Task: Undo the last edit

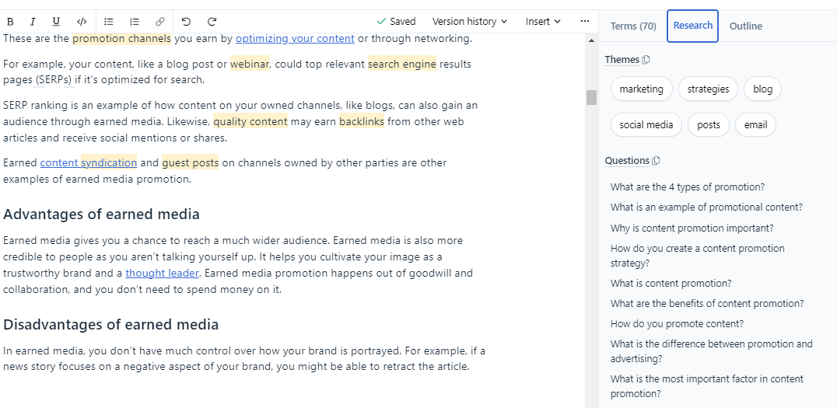Action: coord(186,22)
